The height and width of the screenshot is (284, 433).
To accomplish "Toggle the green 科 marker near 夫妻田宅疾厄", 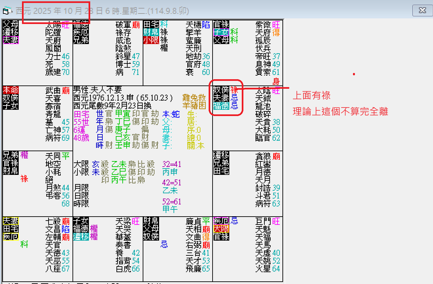I will pyautogui.click(x=24, y=244).
